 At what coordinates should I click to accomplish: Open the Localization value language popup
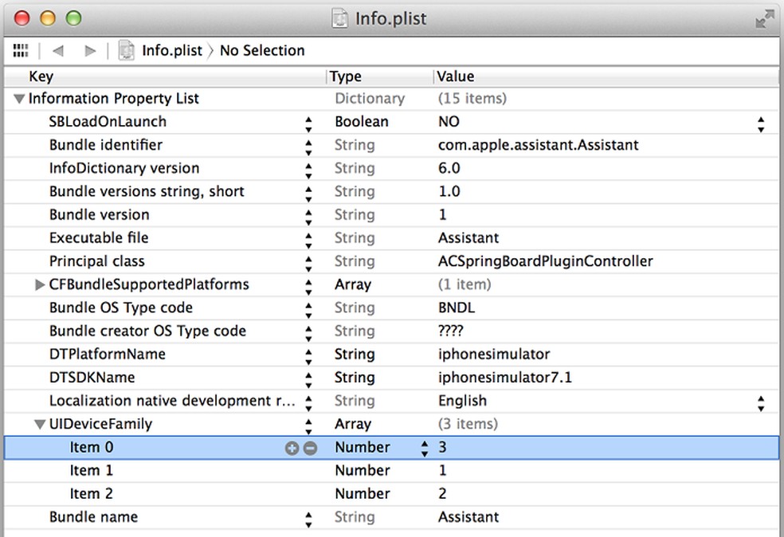[761, 402]
